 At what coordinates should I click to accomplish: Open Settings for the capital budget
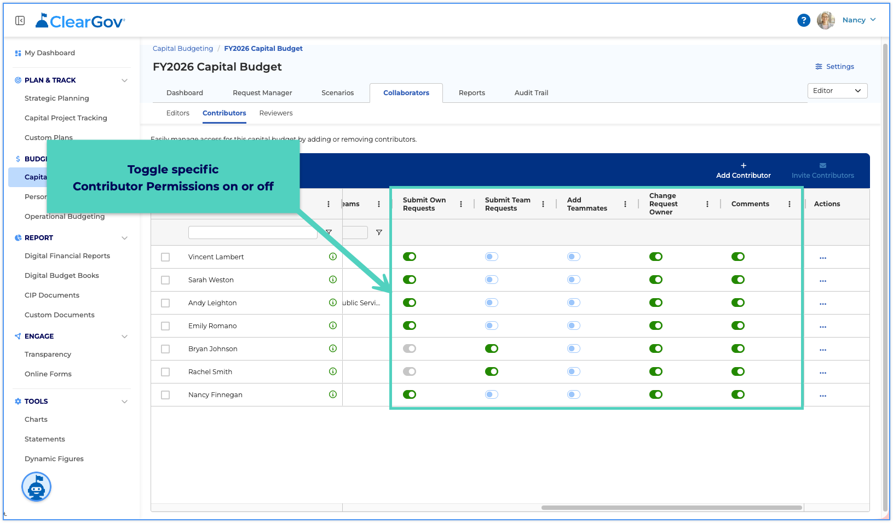point(834,67)
